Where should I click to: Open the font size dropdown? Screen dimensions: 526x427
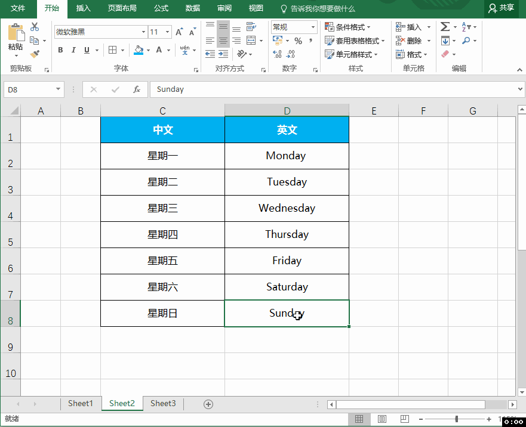tap(167, 32)
